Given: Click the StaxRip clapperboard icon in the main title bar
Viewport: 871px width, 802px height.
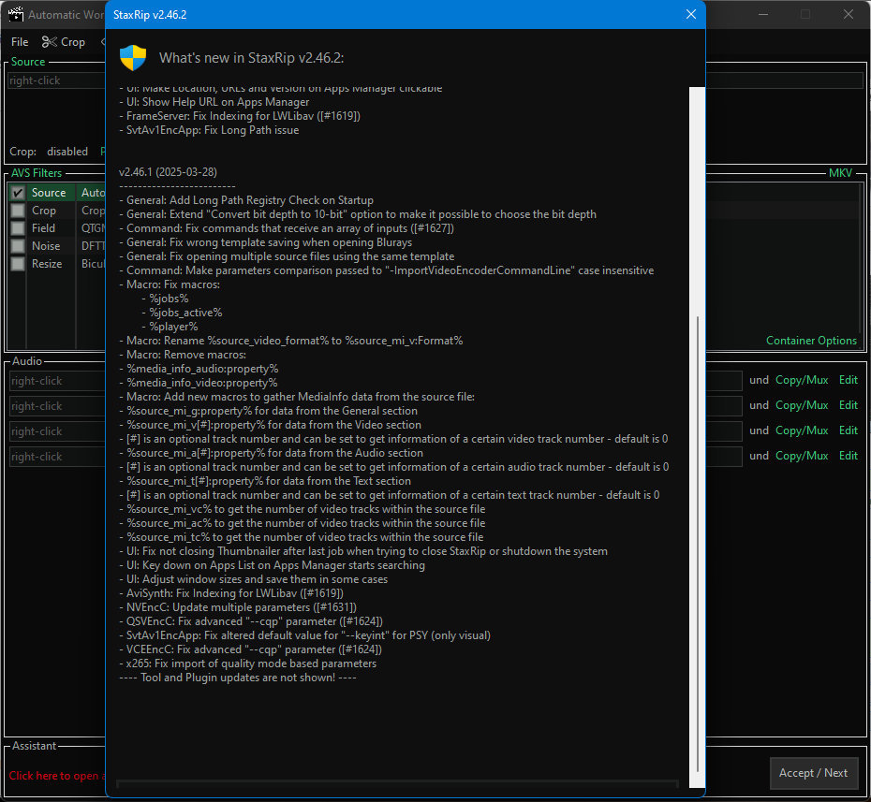Looking at the screenshot, I should pos(16,14).
